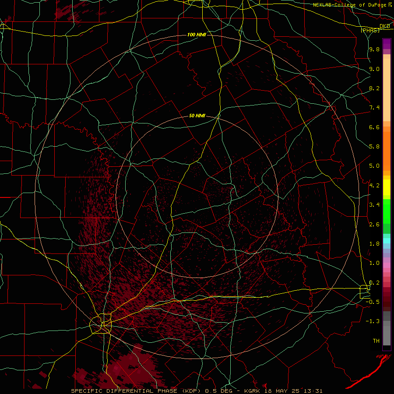Click the "NEXLAB-College of DuPage" credit text
Viewport: 394px width, 394px height.
[349, 5]
